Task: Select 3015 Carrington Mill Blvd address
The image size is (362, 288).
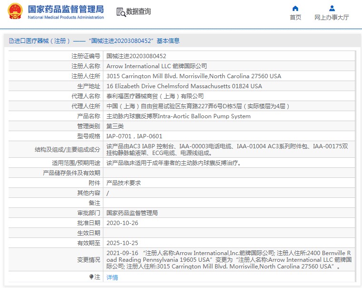Action: tap(194, 76)
